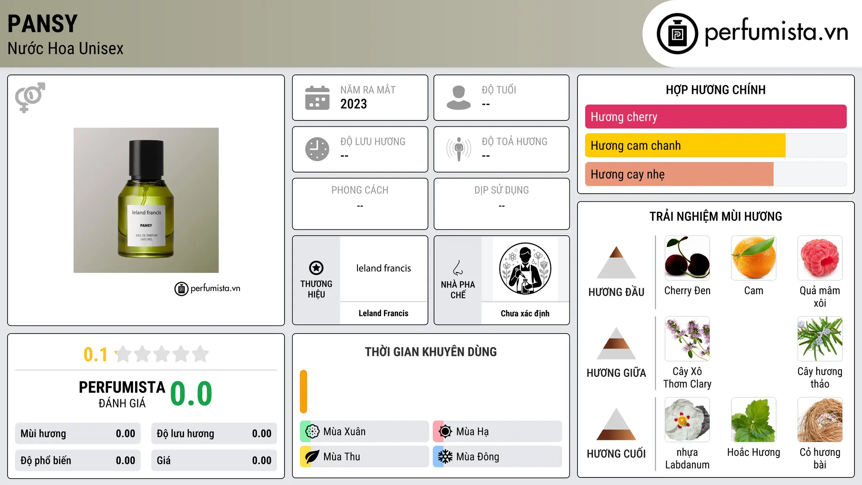
Task: Click the Leland Francis brand name link
Action: pyautogui.click(x=383, y=313)
